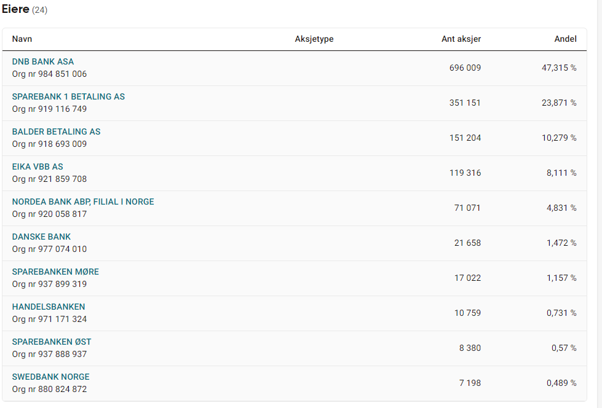Click the 8,111 % share value
Viewport: 602px width, 408px height.
click(561, 173)
